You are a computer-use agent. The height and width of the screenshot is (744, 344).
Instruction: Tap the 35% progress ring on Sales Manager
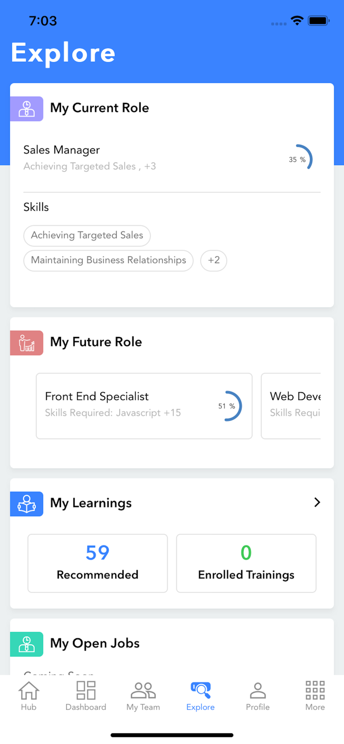point(304,157)
